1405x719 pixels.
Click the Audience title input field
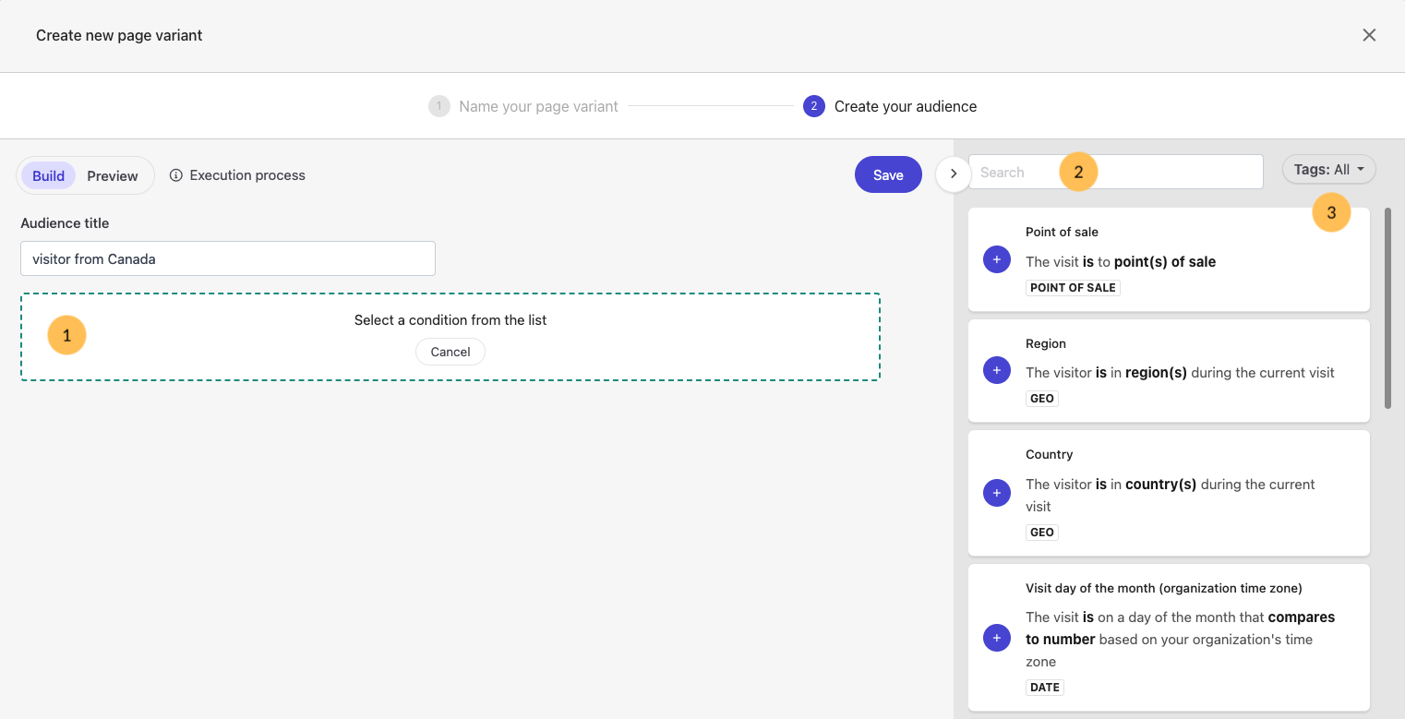coord(227,258)
